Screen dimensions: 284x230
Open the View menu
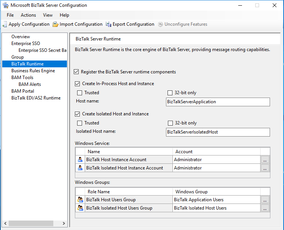48,15
